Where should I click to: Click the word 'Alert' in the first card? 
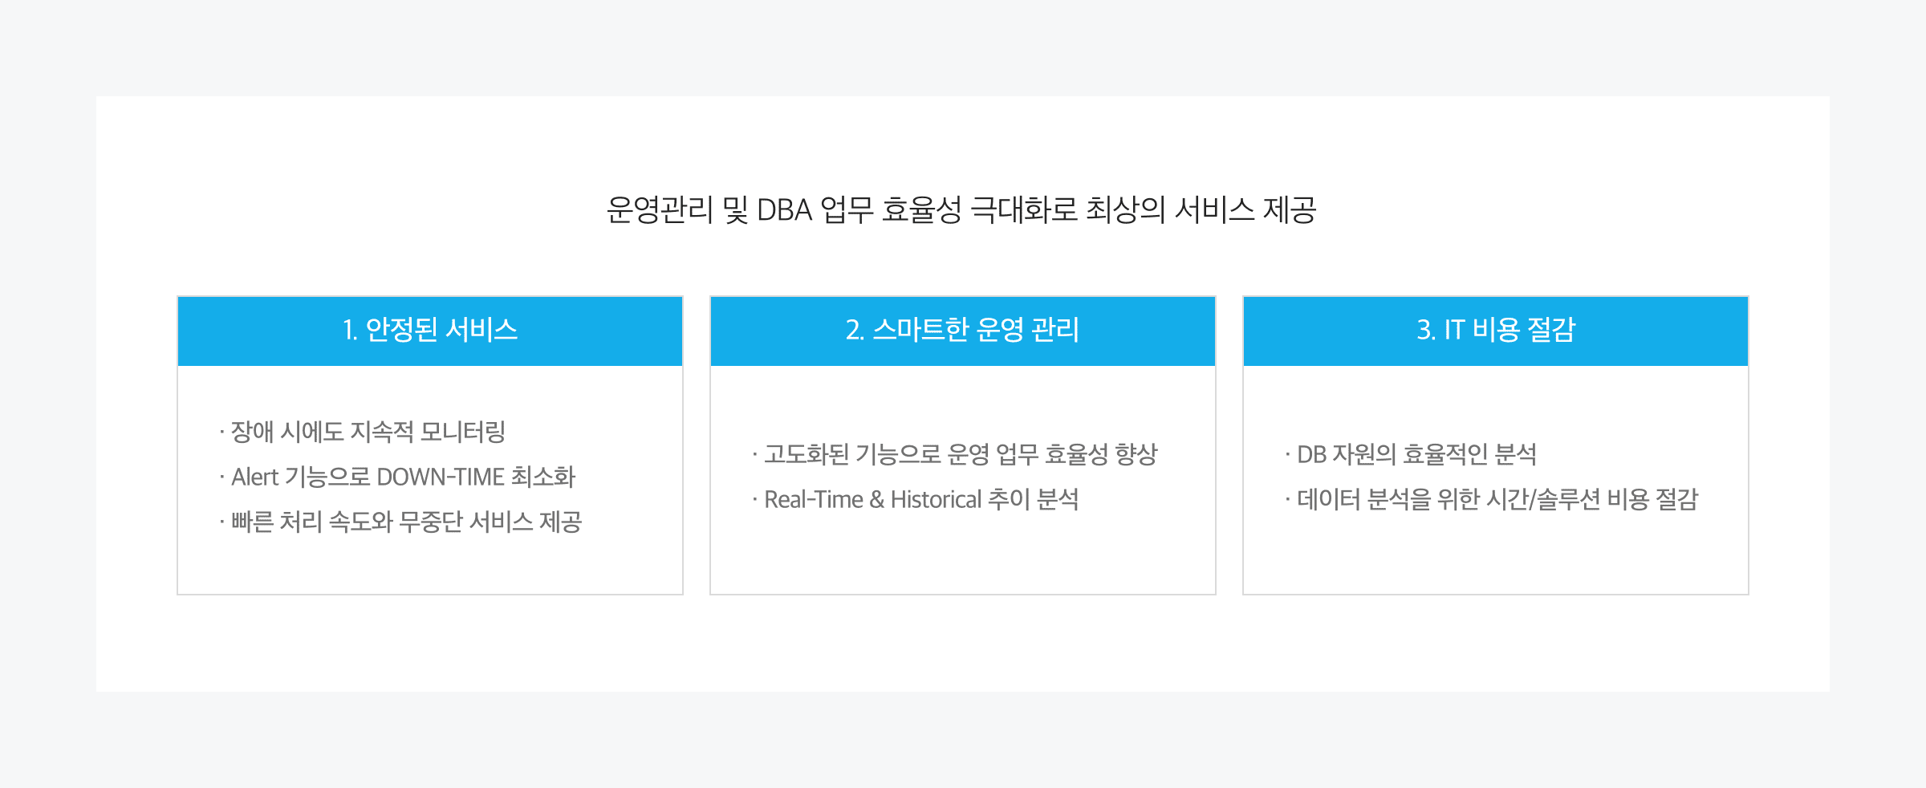coord(254,477)
